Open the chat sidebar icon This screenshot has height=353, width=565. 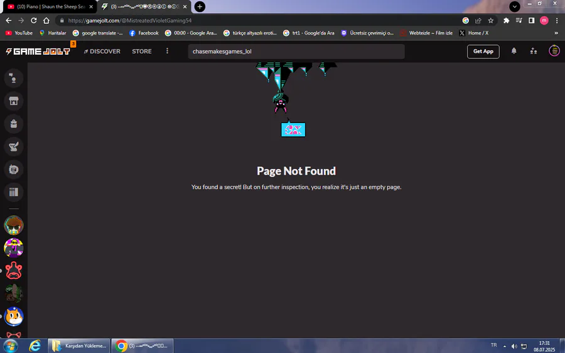(14, 78)
